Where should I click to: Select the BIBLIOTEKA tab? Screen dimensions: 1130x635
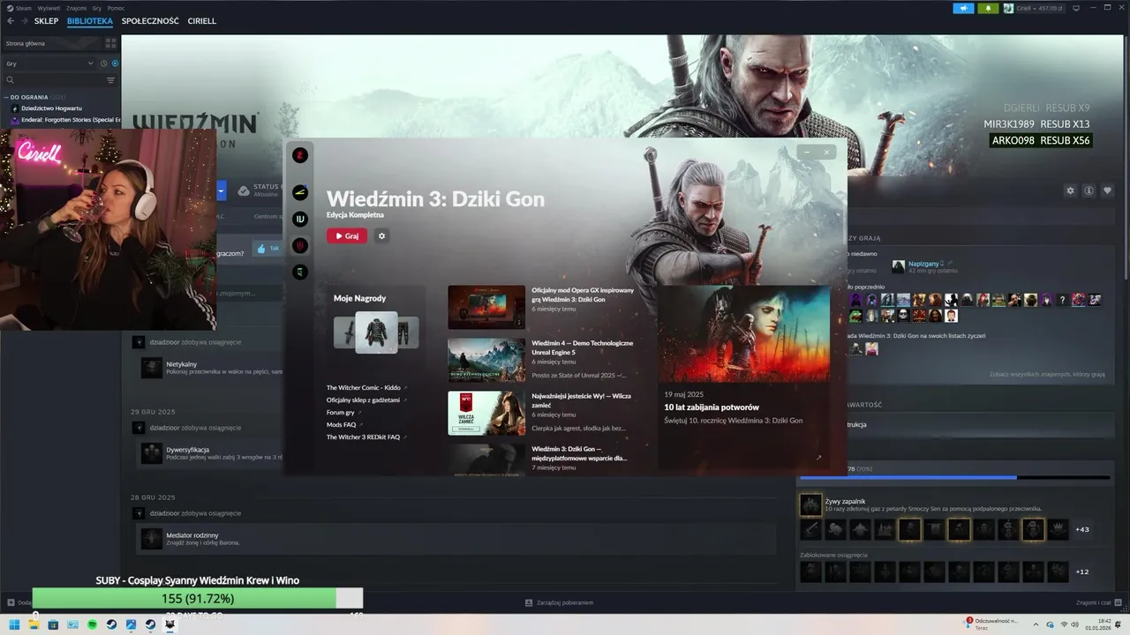90,21
